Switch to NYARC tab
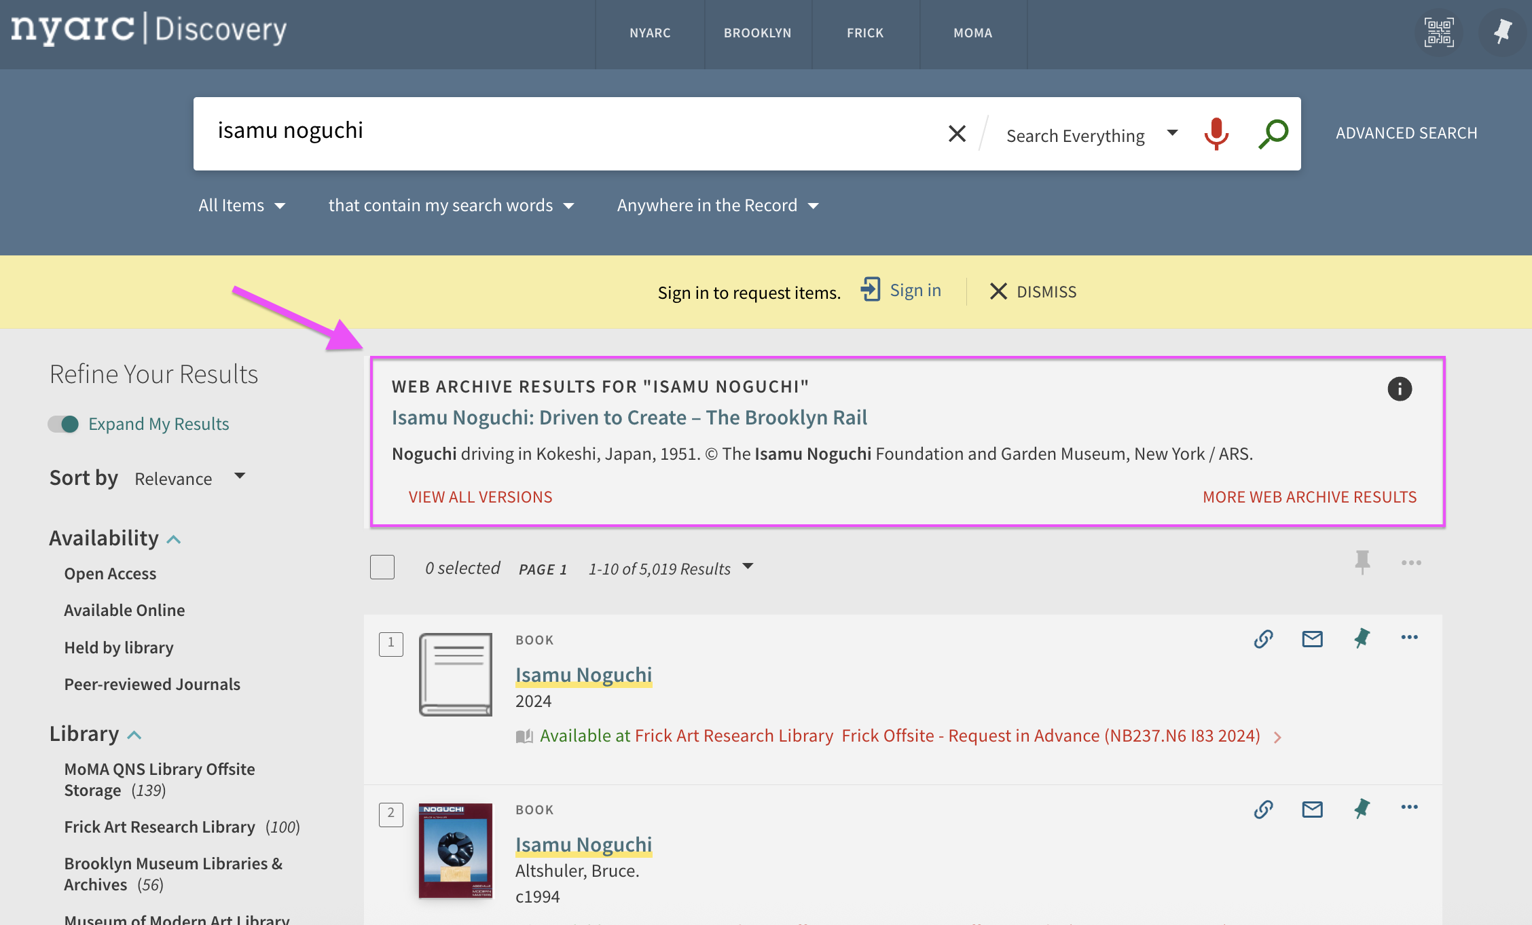1532x925 pixels. click(650, 33)
